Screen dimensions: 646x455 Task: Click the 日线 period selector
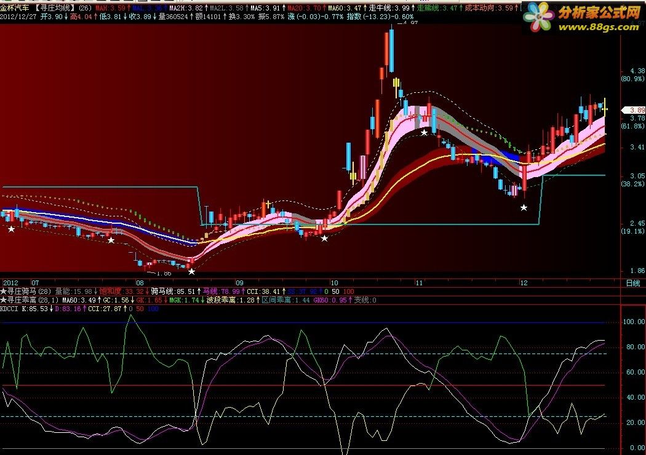tap(633, 283)
